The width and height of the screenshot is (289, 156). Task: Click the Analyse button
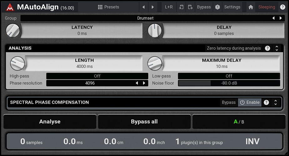click(50, 121)
